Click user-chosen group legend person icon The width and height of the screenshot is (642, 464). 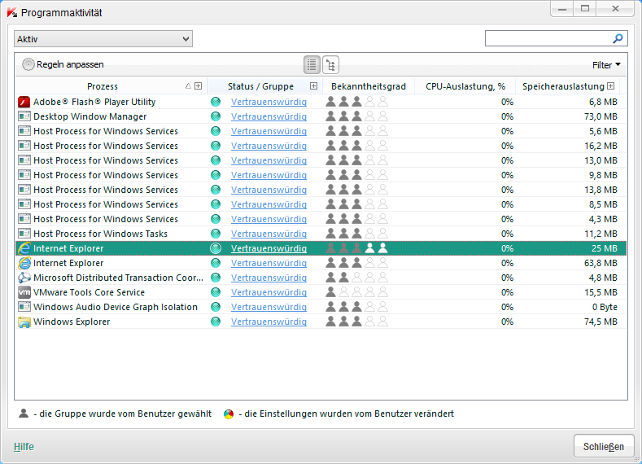(24, 414)
